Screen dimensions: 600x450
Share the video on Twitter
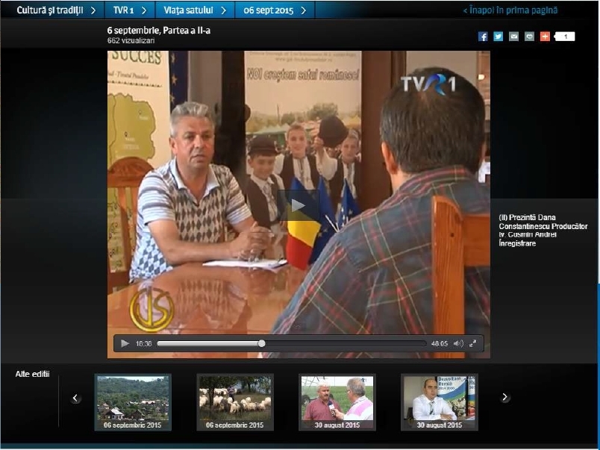point(498,37)
